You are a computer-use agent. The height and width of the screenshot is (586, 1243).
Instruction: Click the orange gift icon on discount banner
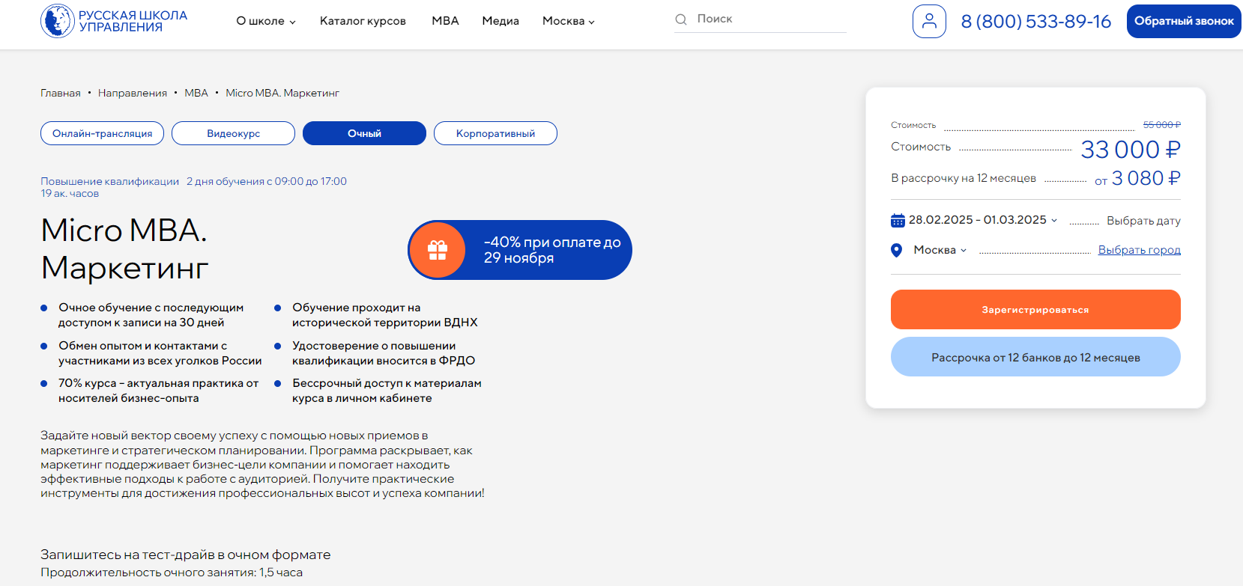point(438,250)
